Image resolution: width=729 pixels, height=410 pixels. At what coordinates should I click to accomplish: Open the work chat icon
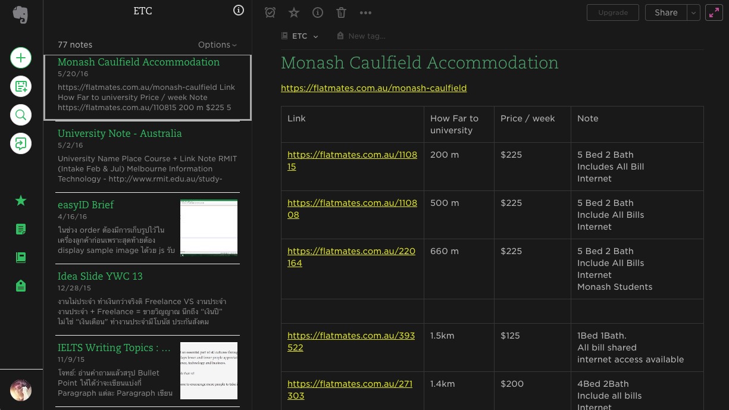coord(21,143)
